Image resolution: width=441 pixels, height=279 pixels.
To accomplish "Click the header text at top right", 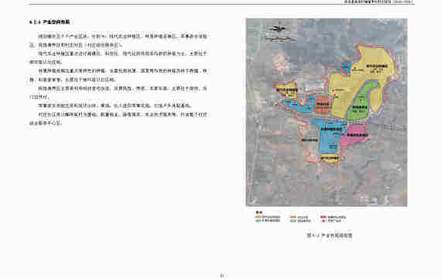I will coord(378,2).
